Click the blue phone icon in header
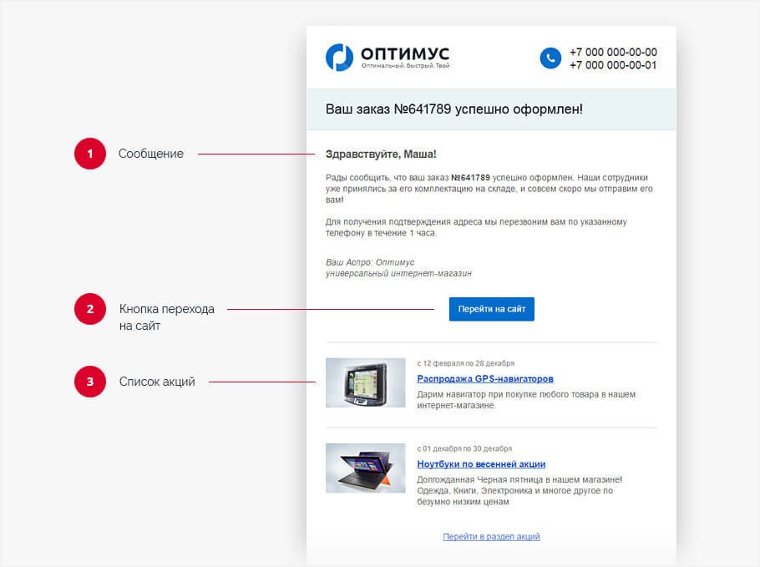 [550, 58]
